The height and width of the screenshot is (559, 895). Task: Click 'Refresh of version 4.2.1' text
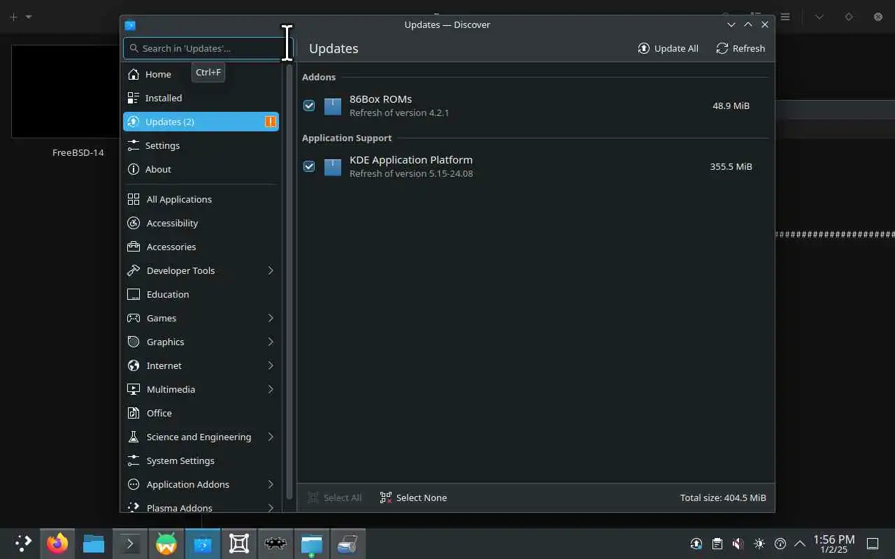[399, 112]
